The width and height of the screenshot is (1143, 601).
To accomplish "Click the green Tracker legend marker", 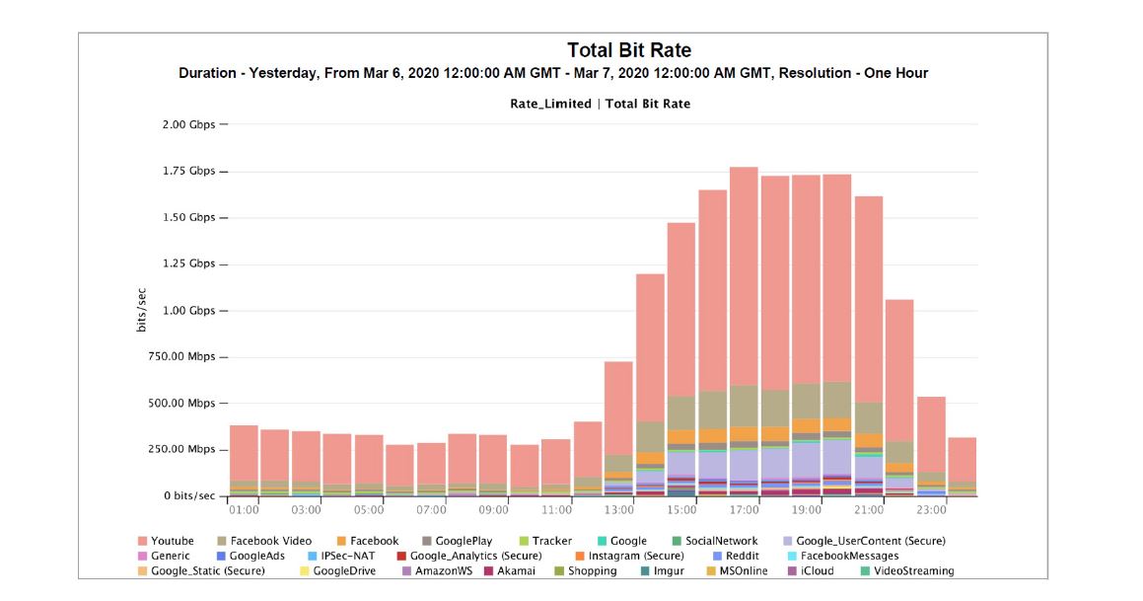I will pyautogui.click(x=524, y=541).
